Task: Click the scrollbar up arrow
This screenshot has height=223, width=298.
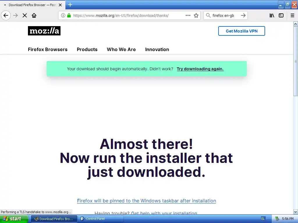Action: 296,24
